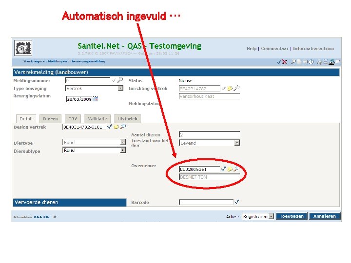Click the round info icon in top toolbar

[x=311, y=62]
